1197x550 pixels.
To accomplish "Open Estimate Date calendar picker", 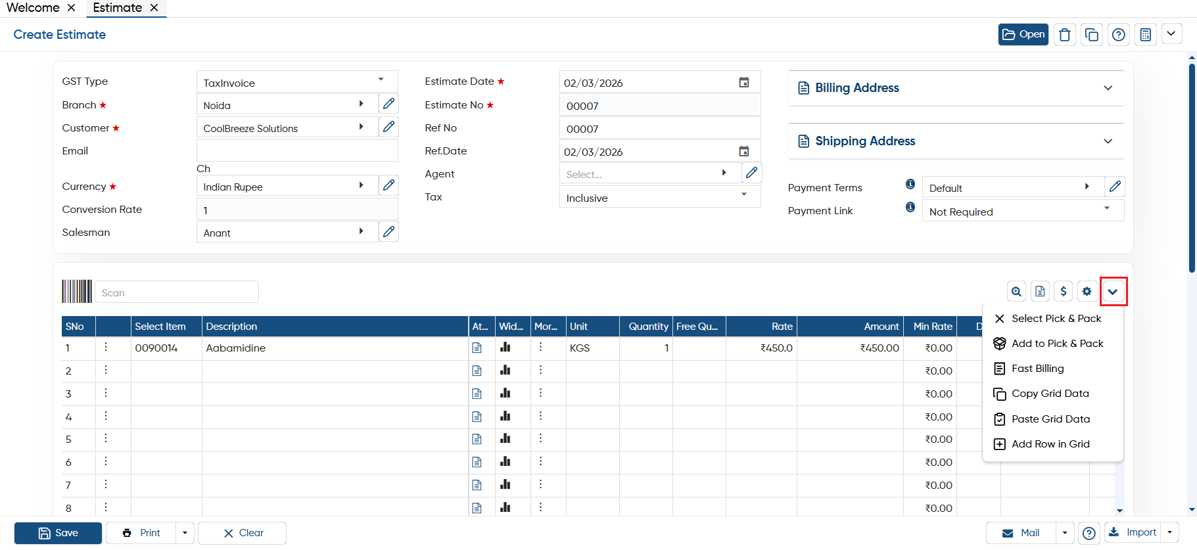I will tap(744, 82).
